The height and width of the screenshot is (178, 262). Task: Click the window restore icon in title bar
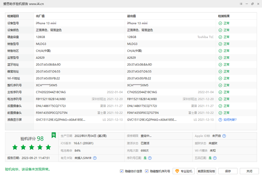(x=252, y=4)
